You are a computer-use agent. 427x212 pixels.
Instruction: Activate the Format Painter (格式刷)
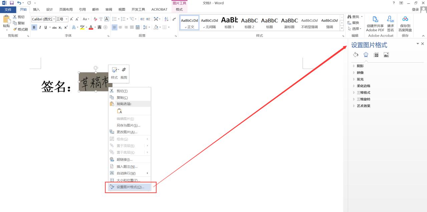(x=20, y=29)
